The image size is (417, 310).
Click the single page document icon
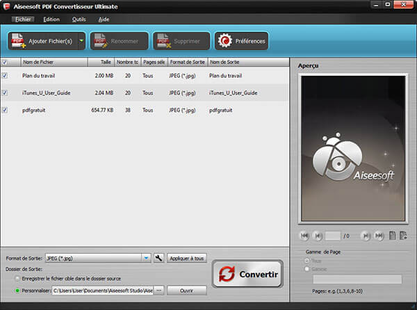[x=393, y=236]
